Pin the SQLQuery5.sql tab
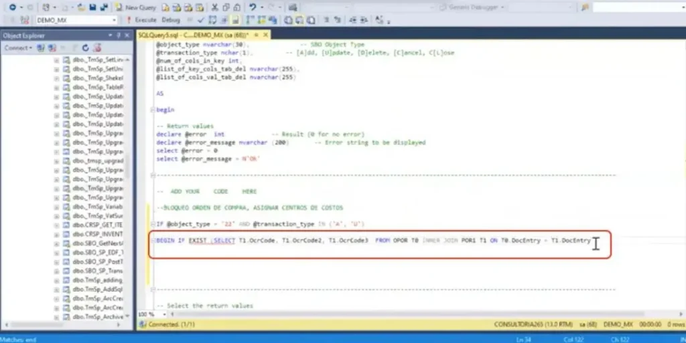The image size is (686, 343). point(257,35)
